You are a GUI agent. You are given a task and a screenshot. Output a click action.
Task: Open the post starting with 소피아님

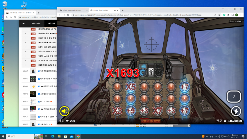coord(45,124)
